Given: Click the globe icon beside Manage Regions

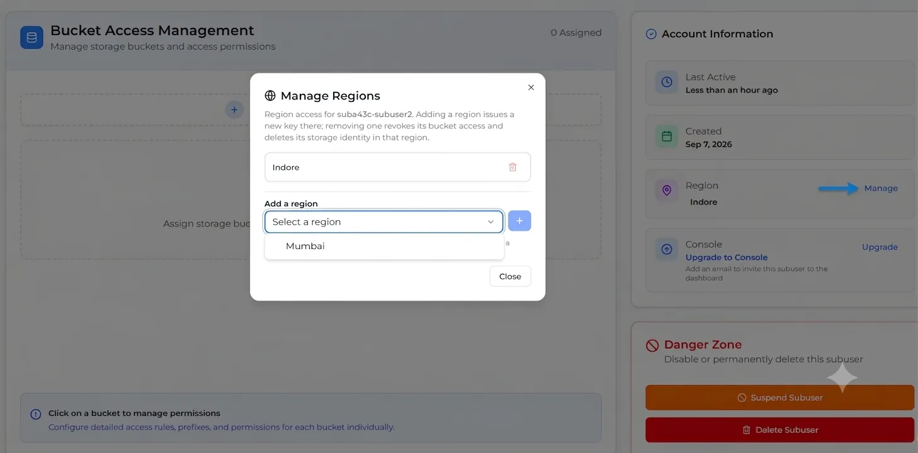Looking at the screenshot, I should click(x=270, y=96).
